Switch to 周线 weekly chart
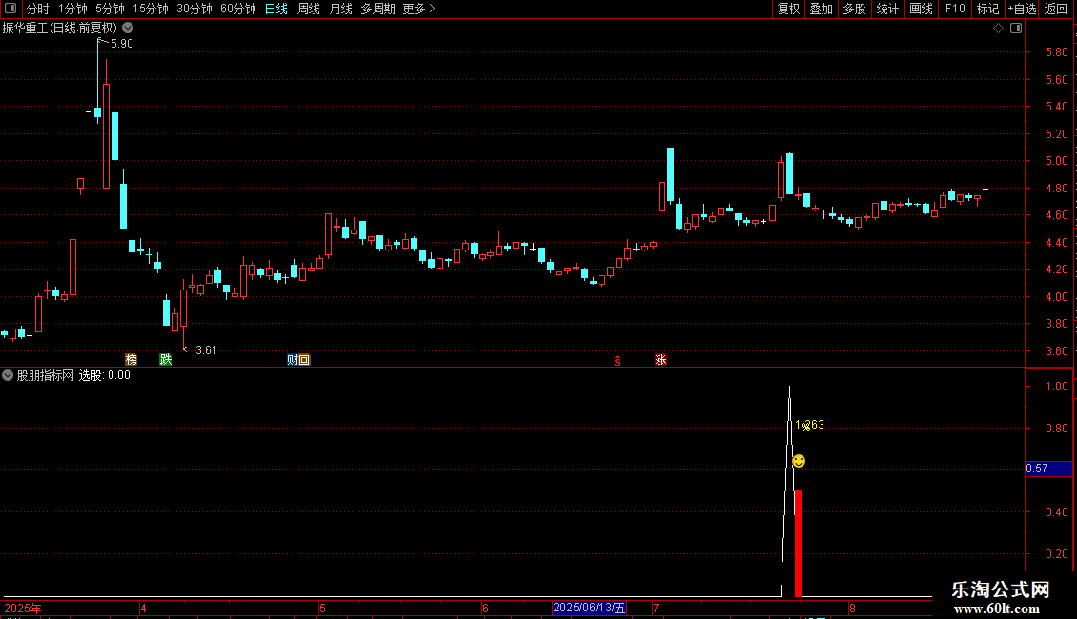 [x=309, y=9]
